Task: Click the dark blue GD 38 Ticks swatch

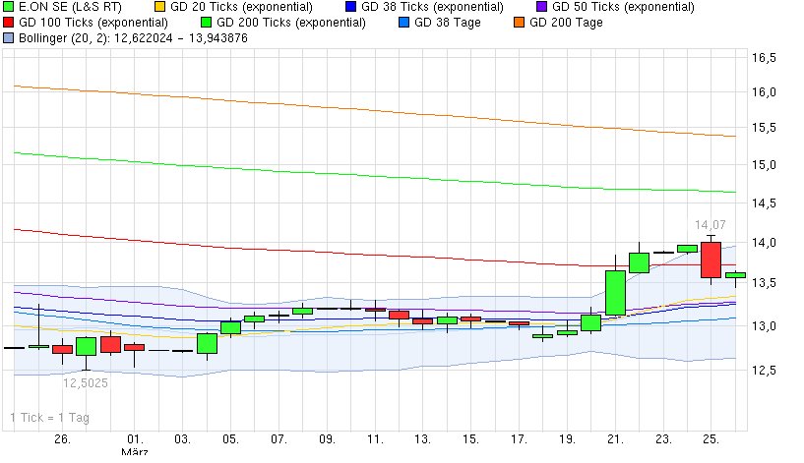Action: point(350,7)
